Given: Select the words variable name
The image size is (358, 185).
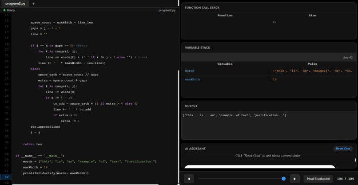Looking at the screenshot, I should (190, 71).
